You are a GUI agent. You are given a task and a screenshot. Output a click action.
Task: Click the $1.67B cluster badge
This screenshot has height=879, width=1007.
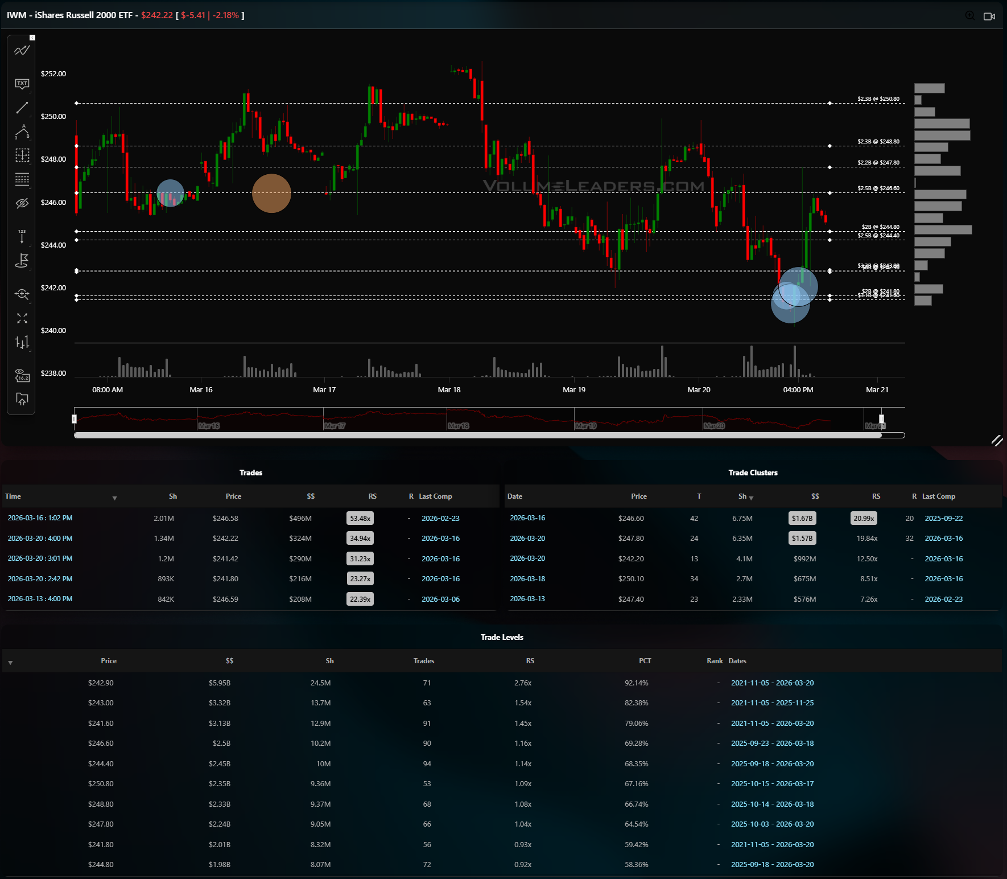(x=802, y=519)
